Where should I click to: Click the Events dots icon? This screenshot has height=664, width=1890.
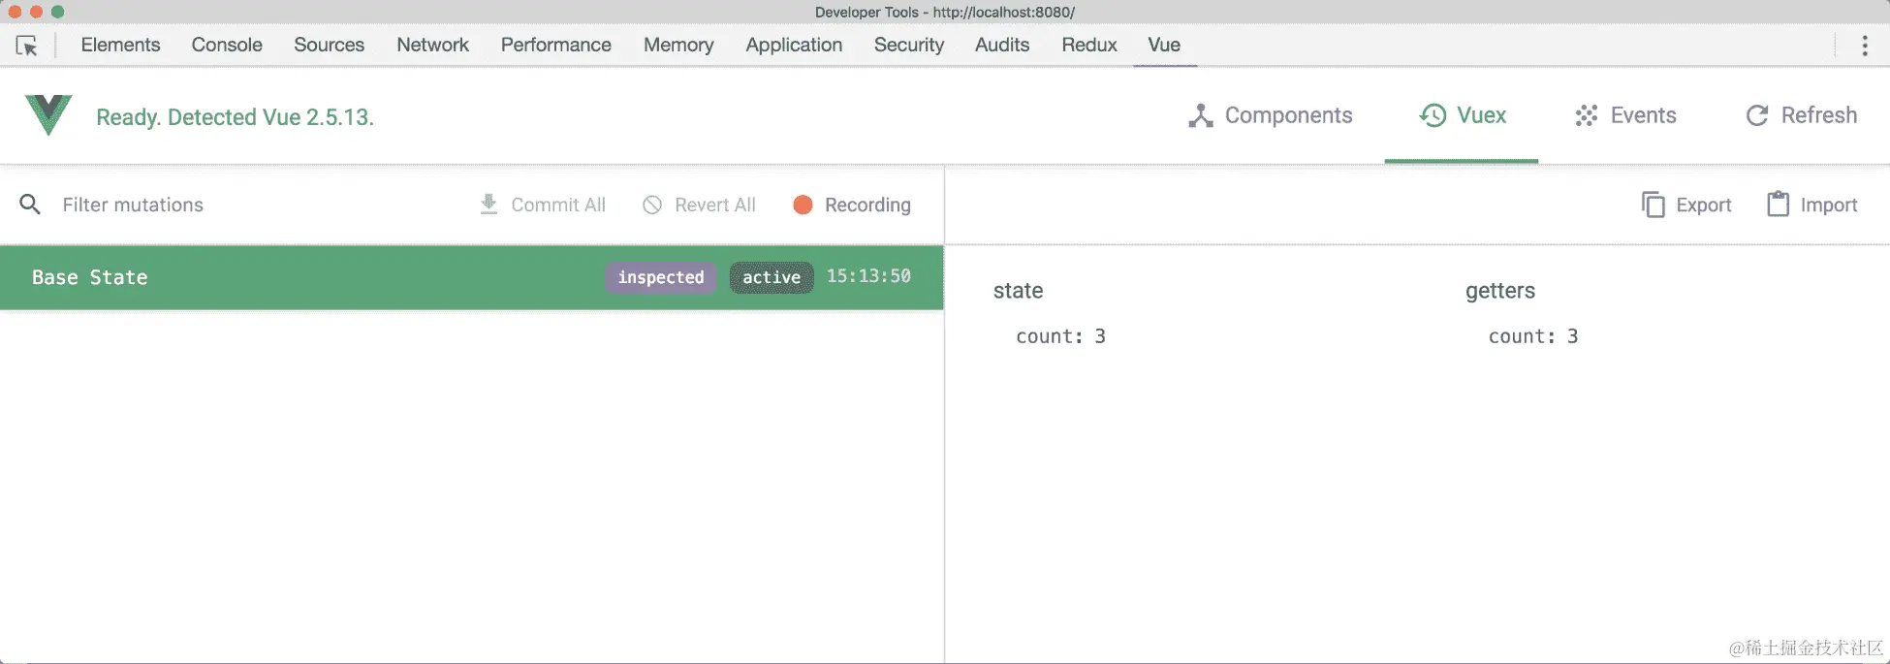(1587, 115)
